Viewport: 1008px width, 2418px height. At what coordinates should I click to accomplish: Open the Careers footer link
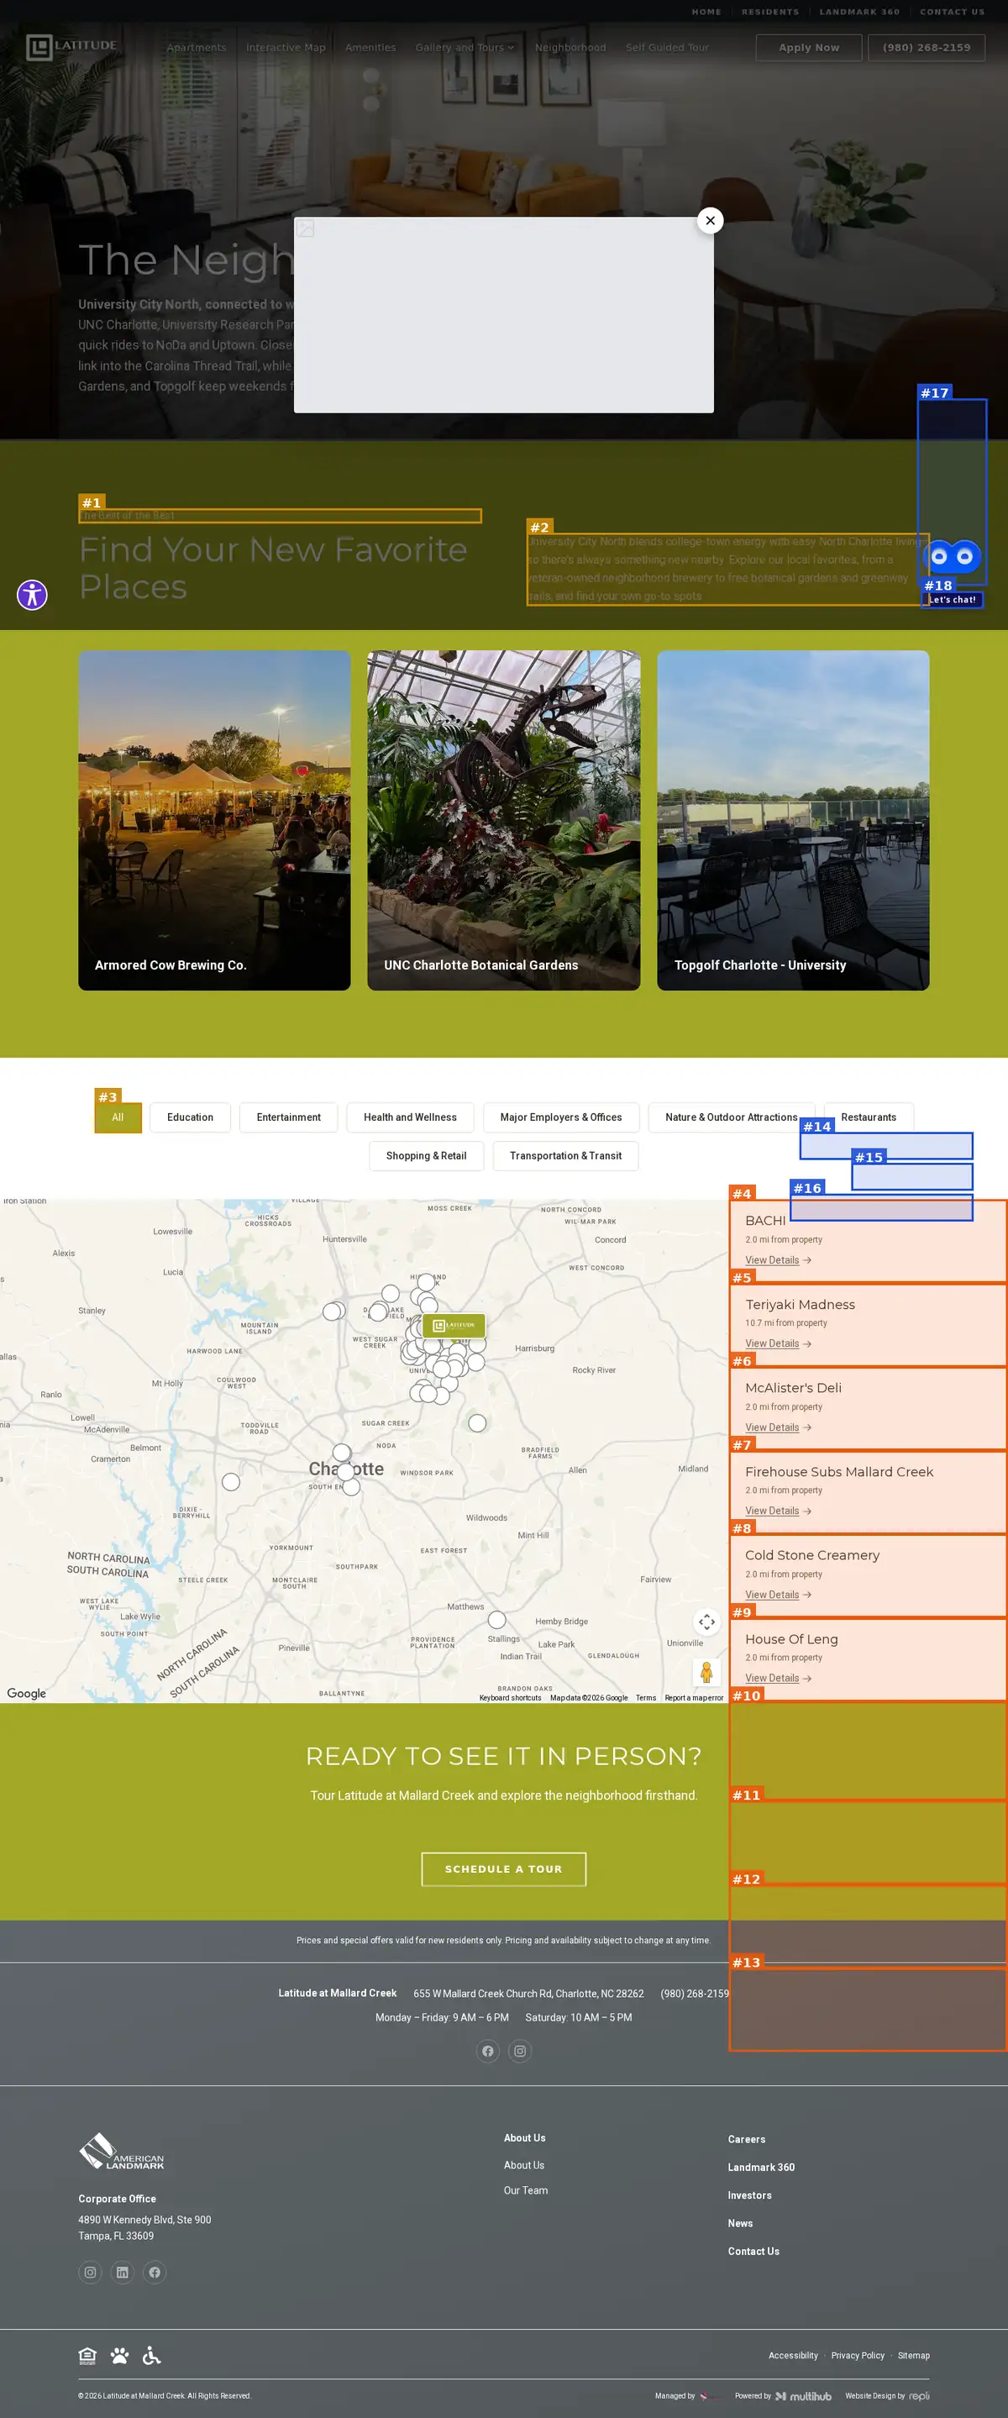coord(746,2139)
